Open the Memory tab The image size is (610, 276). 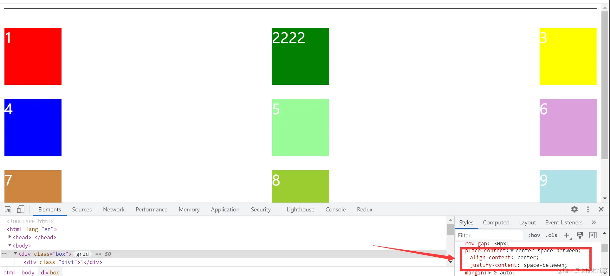click(189, 210)
